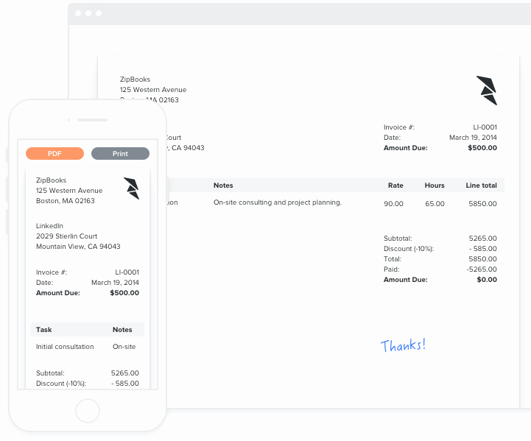
Task: Click desktop Paid value -5265.00
Action: click(x=482, y=269)
